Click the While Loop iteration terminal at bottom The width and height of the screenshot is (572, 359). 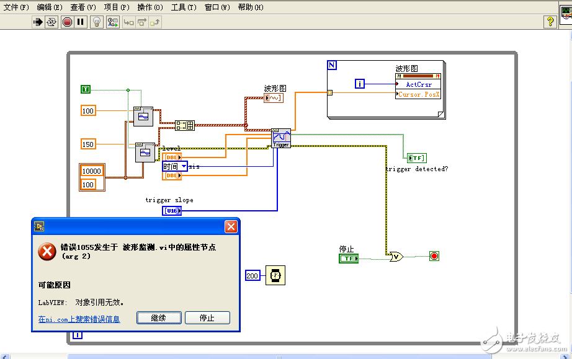pyautogui.click(x=78, y=335)
